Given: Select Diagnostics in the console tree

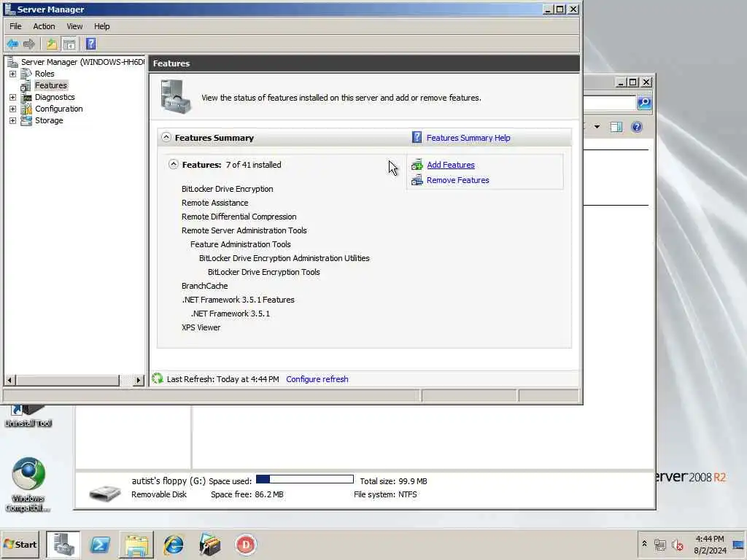Looking at the screenshot, I should (55, 97).
